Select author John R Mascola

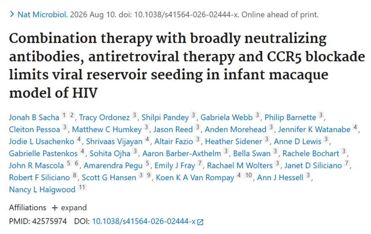36,166
